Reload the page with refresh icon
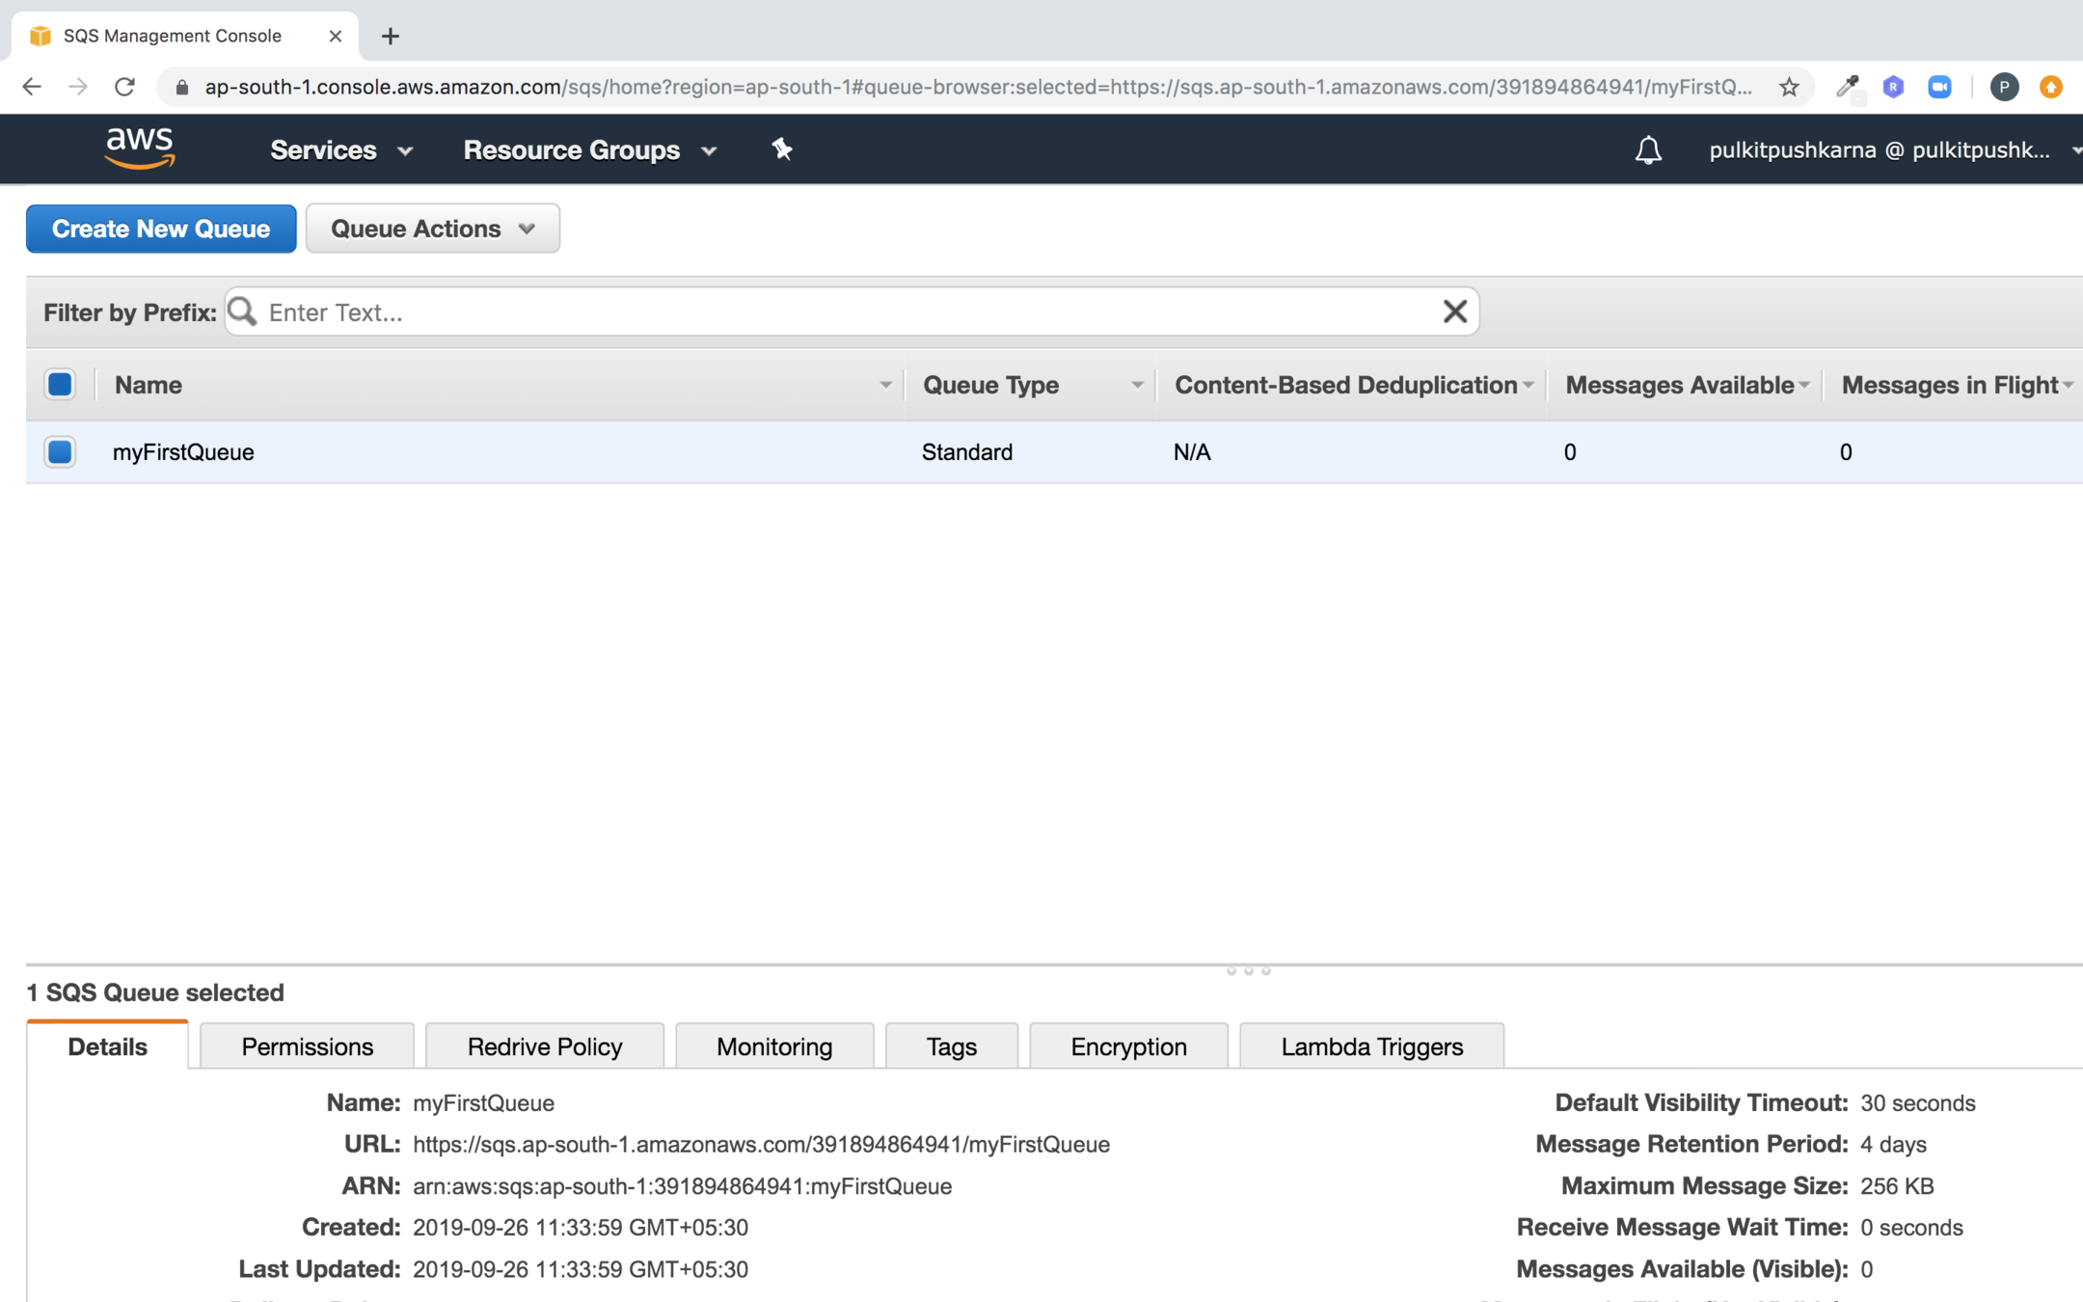The image size is (2083, 1302). coord(124,87)
